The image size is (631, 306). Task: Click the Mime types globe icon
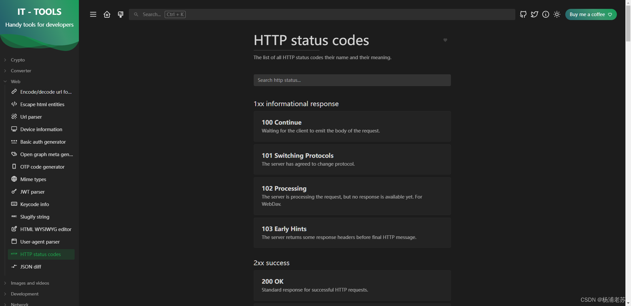14,179
